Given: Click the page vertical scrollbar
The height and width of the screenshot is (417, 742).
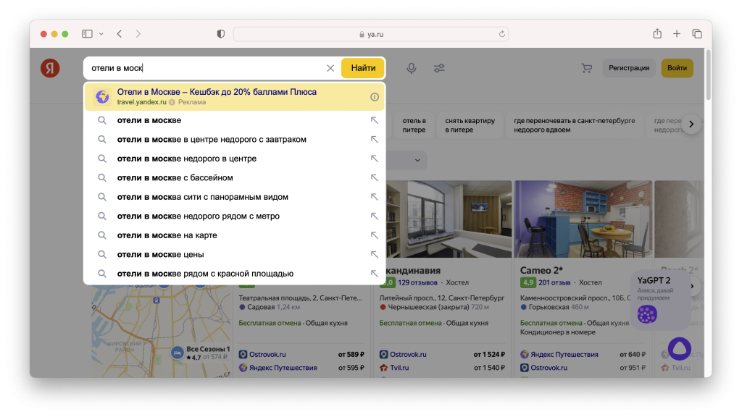Looking at the screenshot, I should coord(709,75).
